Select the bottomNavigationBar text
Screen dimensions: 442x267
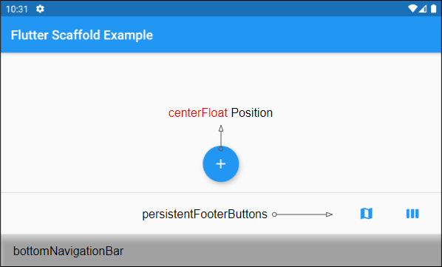[68, 251]
